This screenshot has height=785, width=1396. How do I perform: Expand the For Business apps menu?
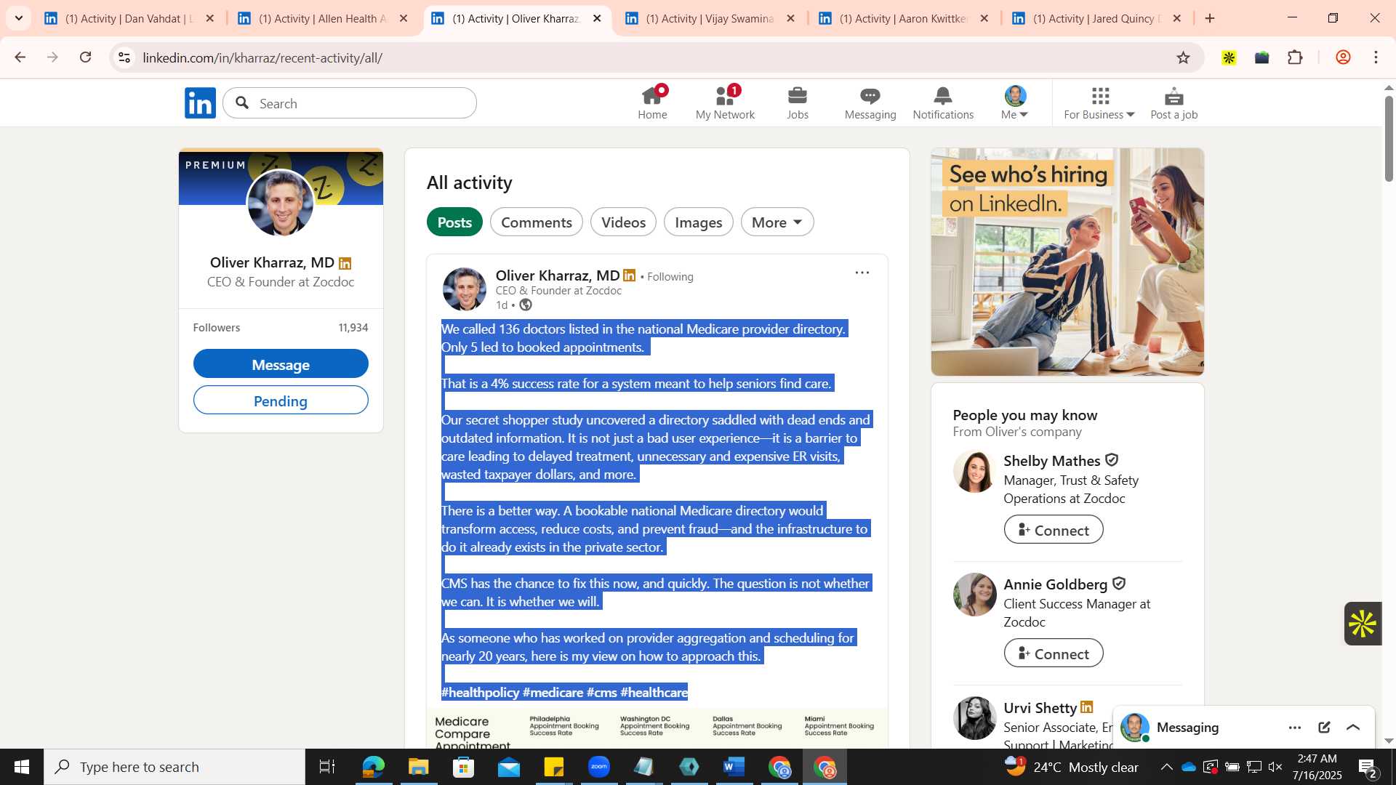pos(1099,103)
